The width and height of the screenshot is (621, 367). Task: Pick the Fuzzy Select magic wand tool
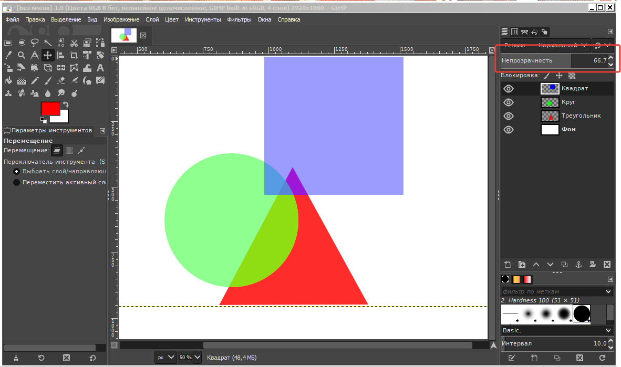pyautogui.click(x=48, y=43)
